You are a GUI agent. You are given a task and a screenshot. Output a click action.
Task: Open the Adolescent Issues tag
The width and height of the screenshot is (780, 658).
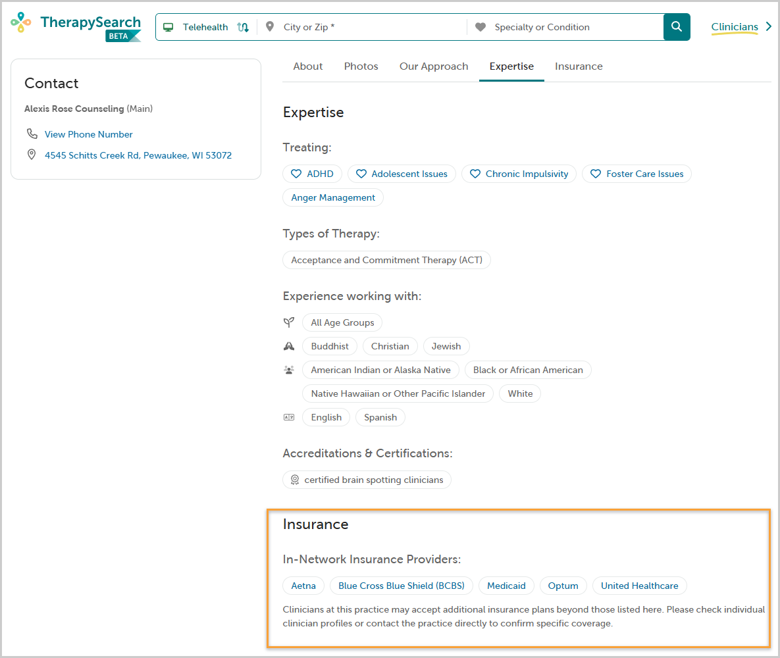coord(402,174)
